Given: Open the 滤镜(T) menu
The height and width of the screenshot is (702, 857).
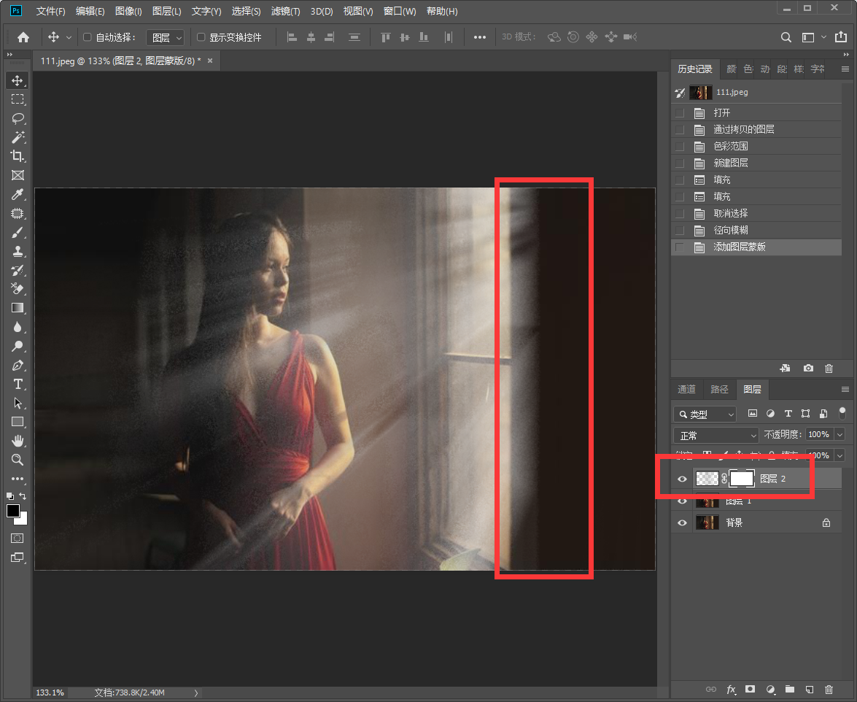Looking at the screenshot, I should point(285,11).
